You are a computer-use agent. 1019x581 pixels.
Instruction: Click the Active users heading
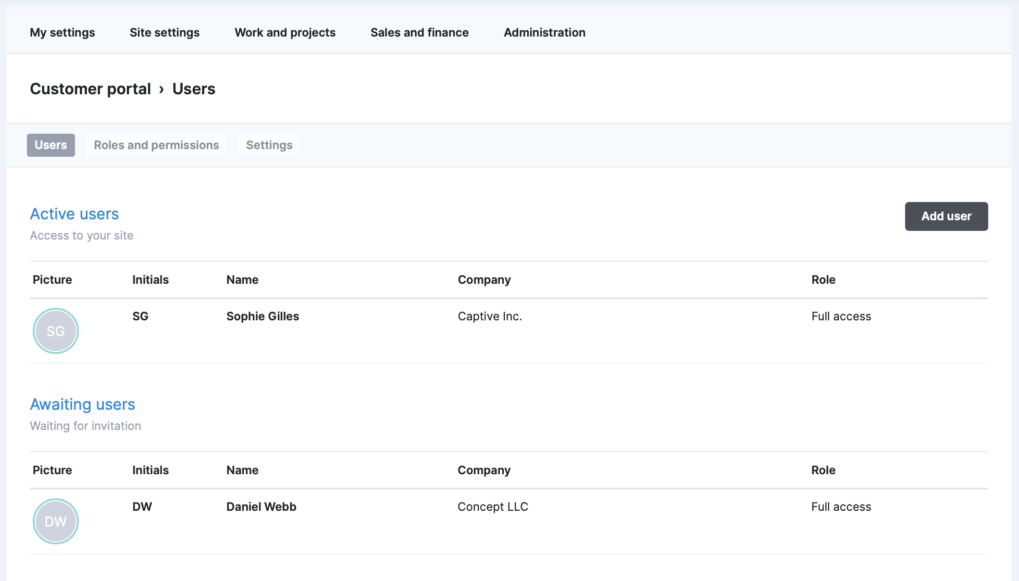tap(75, 214)
